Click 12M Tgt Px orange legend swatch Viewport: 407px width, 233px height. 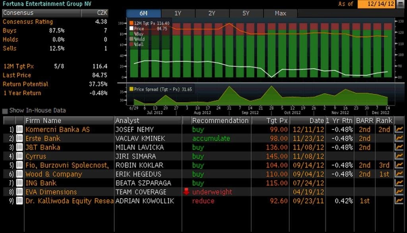(x=131, y=23)
